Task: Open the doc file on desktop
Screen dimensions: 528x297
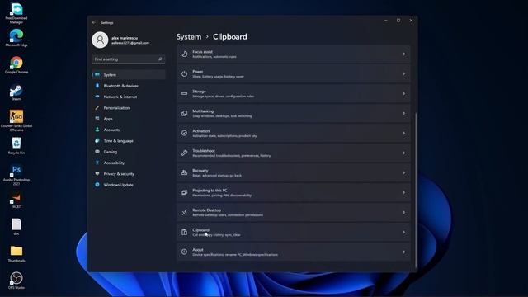Action: (16, 227)
